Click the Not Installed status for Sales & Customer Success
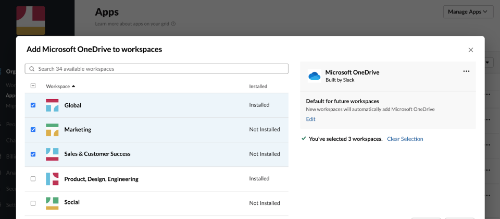 [x=265, y=154]
